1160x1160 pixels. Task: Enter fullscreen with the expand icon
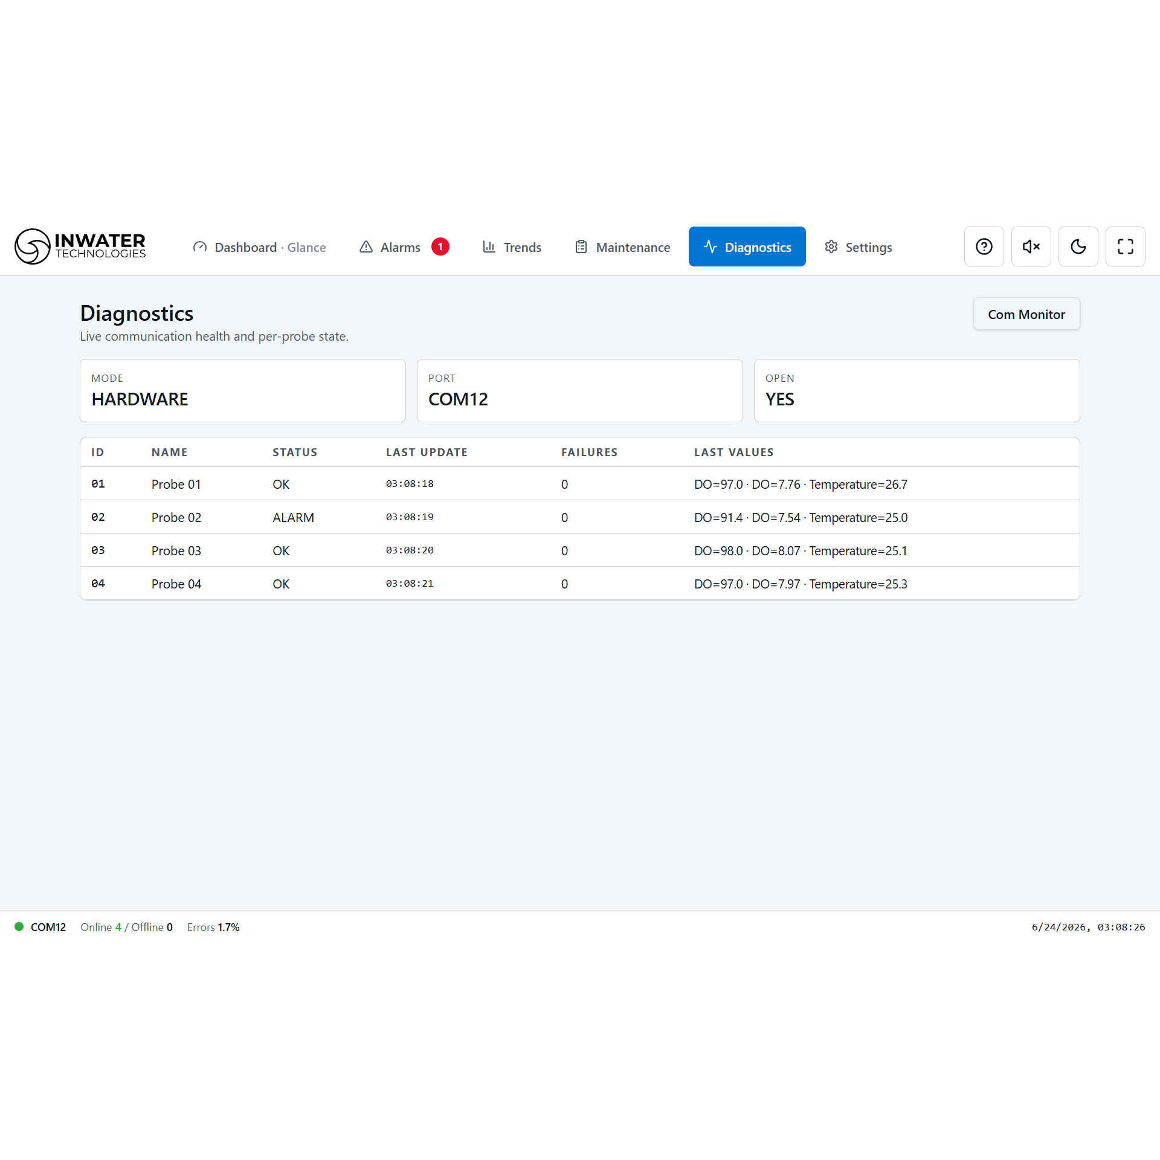(1125, 246)
